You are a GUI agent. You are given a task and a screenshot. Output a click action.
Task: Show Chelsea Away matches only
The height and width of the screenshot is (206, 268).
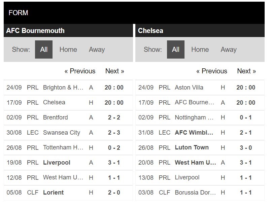[x=229, y=49]
